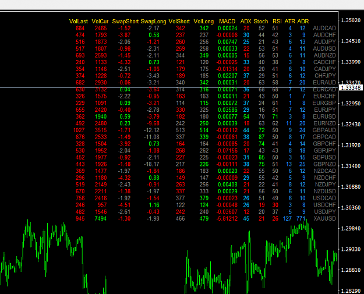Screen dimensions: 364x294
Task: Click the VolCur column header
Action: click(100, 22)
